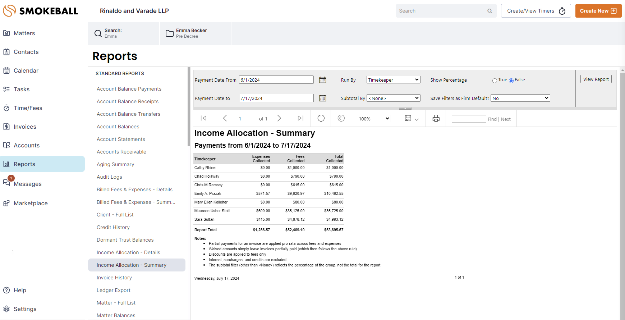
Task: Click the current page number field
Action: (x=247, y=119)
